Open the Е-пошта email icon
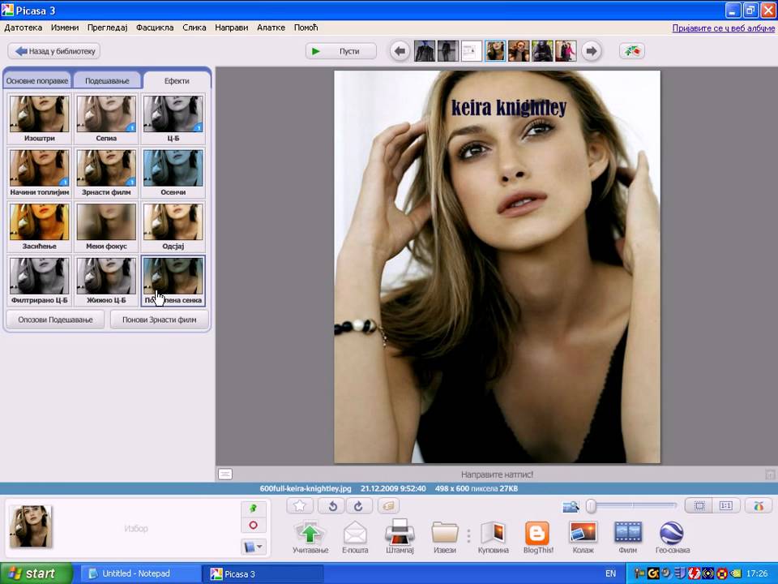This screenshot has height=584, width=778. click(355, 534)
